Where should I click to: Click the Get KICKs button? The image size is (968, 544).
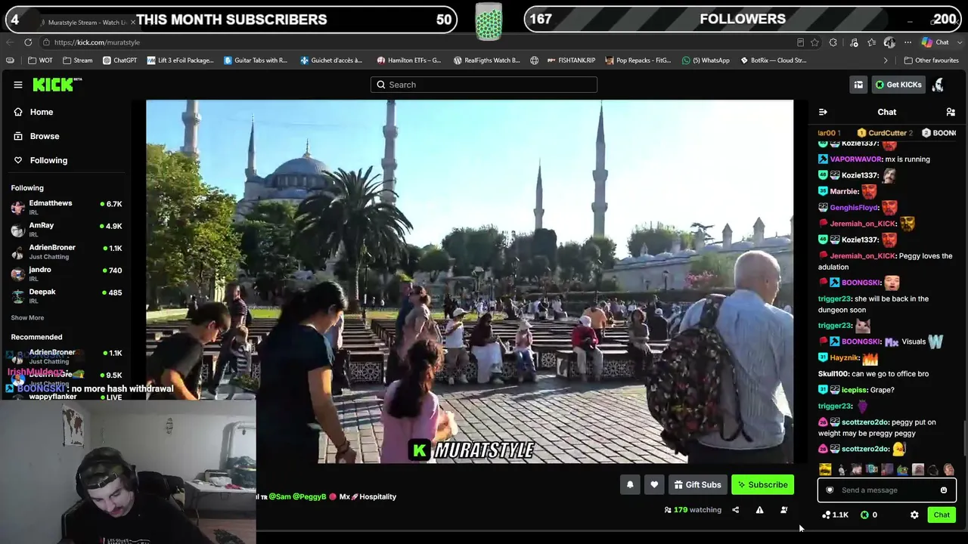[898, 85]
